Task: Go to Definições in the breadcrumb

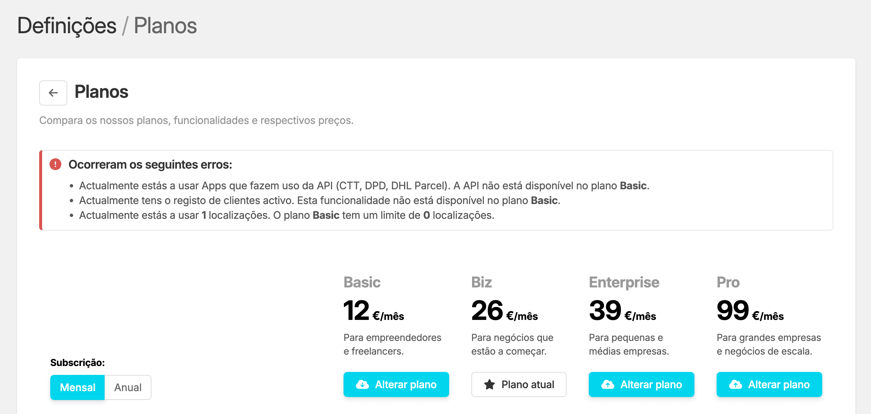Action: tap(67, 26)
